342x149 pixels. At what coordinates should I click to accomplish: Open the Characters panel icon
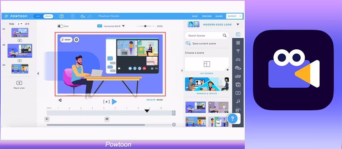pyautogui.click(x=238, y=60)
